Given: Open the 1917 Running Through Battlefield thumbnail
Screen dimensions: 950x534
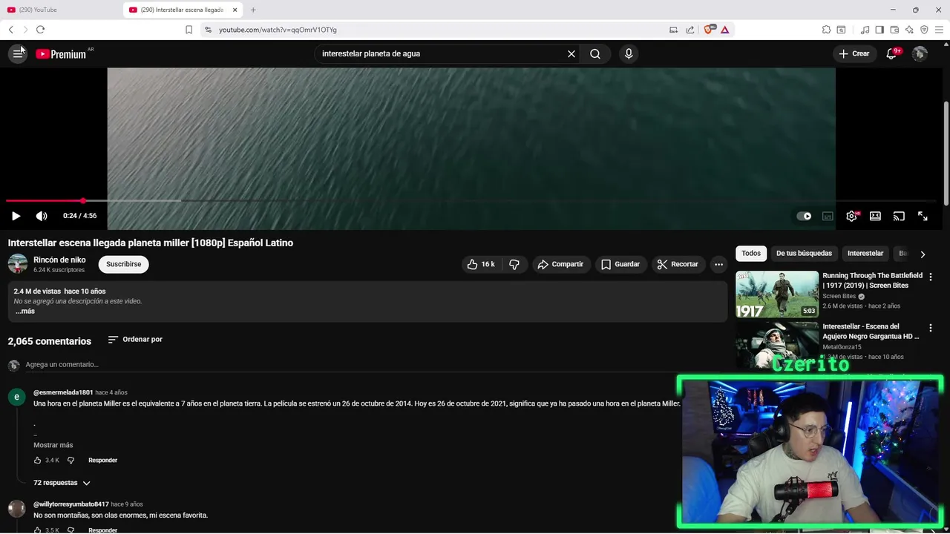Looking at the screenshot, I should tap(777, 294).
